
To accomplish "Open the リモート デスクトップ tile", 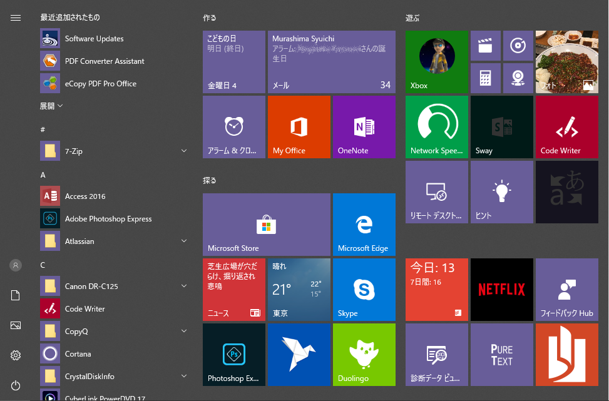I will click(436, 192).
